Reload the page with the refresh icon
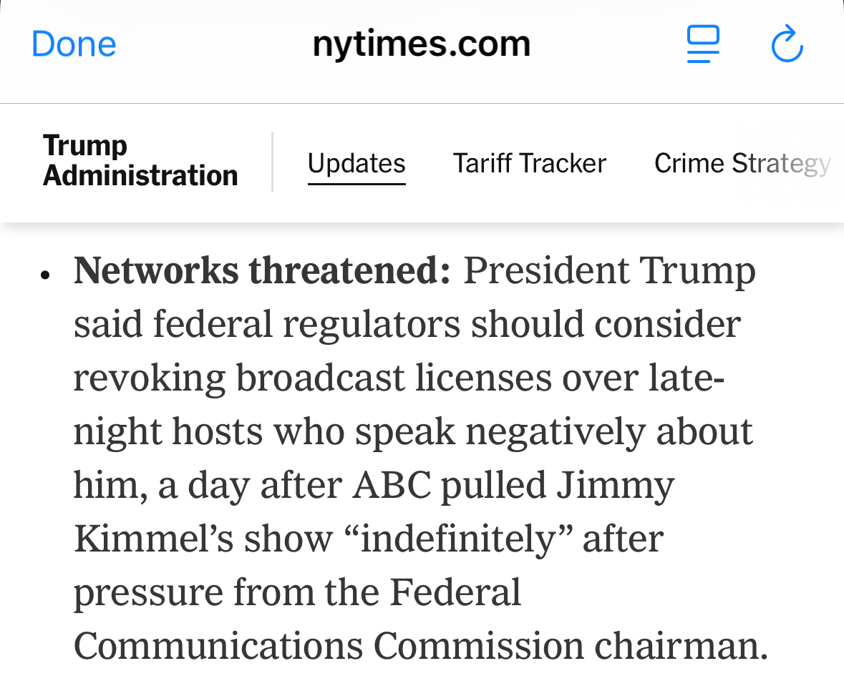Screen dimensions: 844x676 click(787, 44)
